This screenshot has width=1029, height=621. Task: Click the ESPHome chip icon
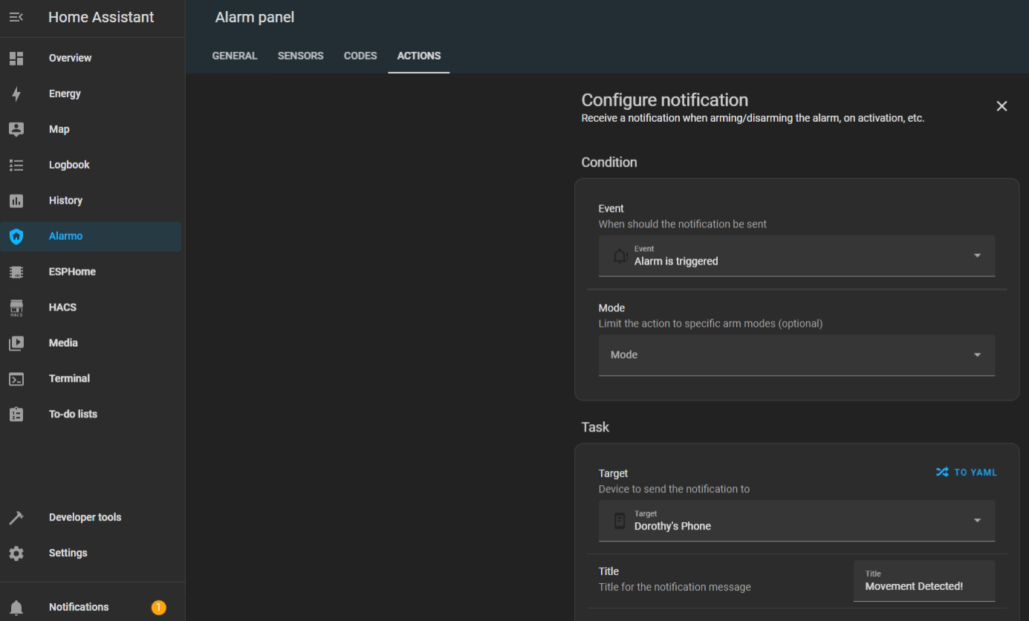16,272
